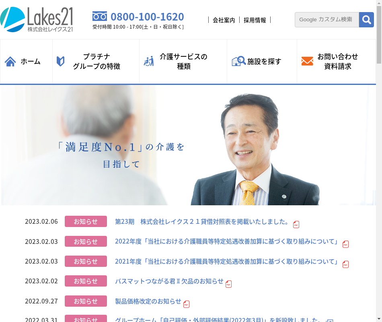Open PDF icon for バスマット notice
This screenshot has width=382, height=322.
click(x=228, y=284)
